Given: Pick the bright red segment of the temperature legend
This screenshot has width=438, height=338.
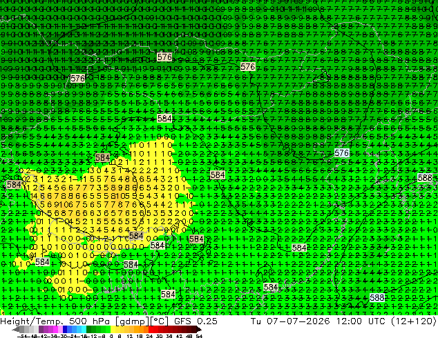Looking at the screenshot, I should 151,330.
